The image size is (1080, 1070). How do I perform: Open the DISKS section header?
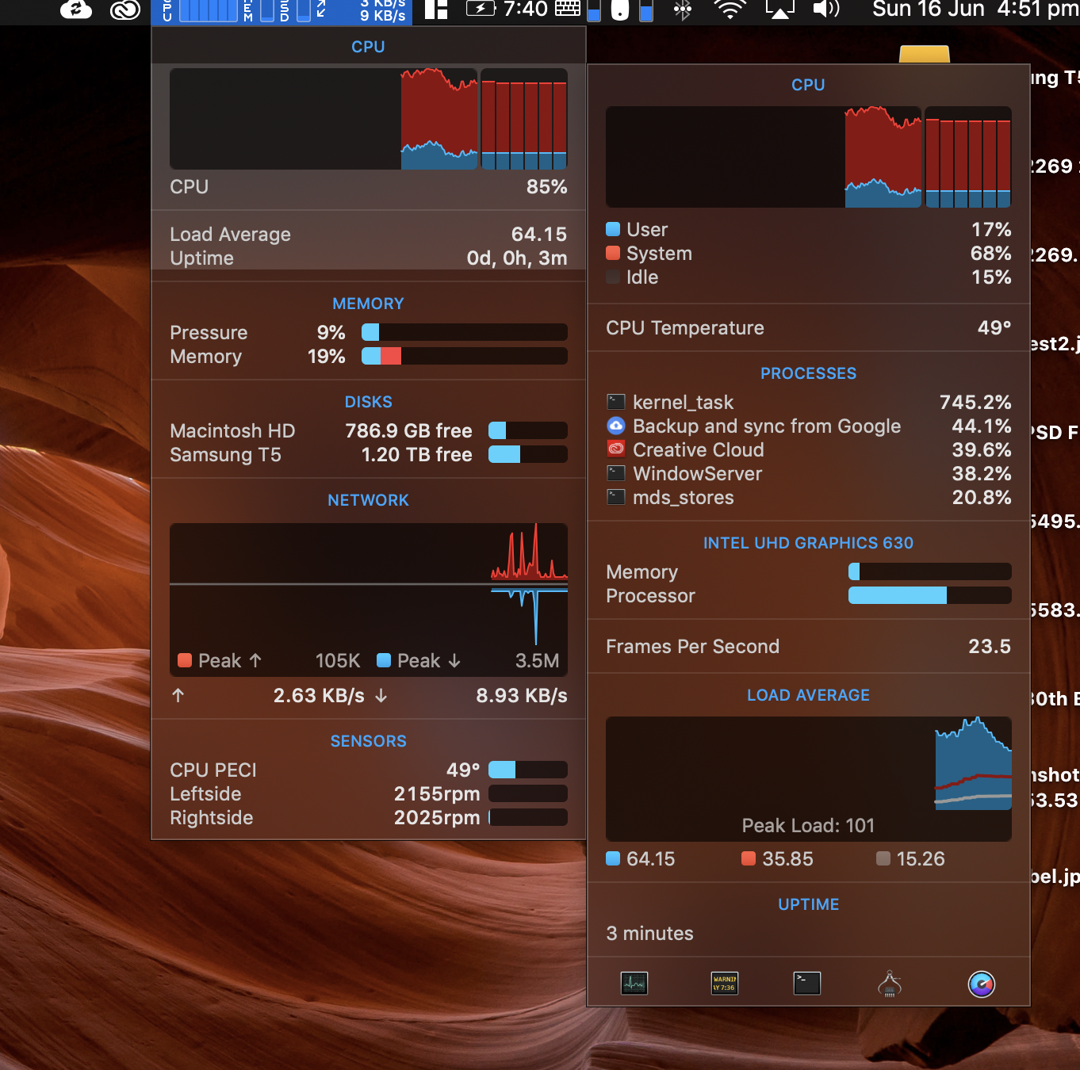369,402
